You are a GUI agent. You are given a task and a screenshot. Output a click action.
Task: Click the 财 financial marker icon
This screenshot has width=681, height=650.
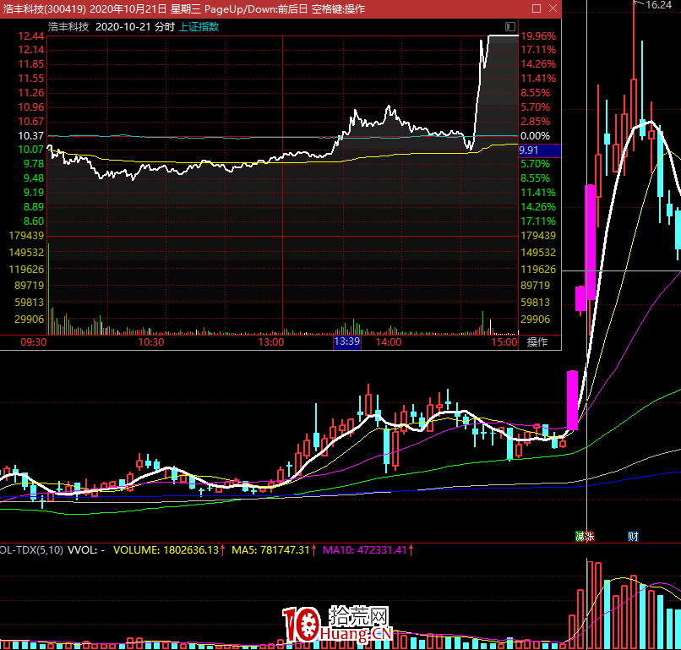633,537
